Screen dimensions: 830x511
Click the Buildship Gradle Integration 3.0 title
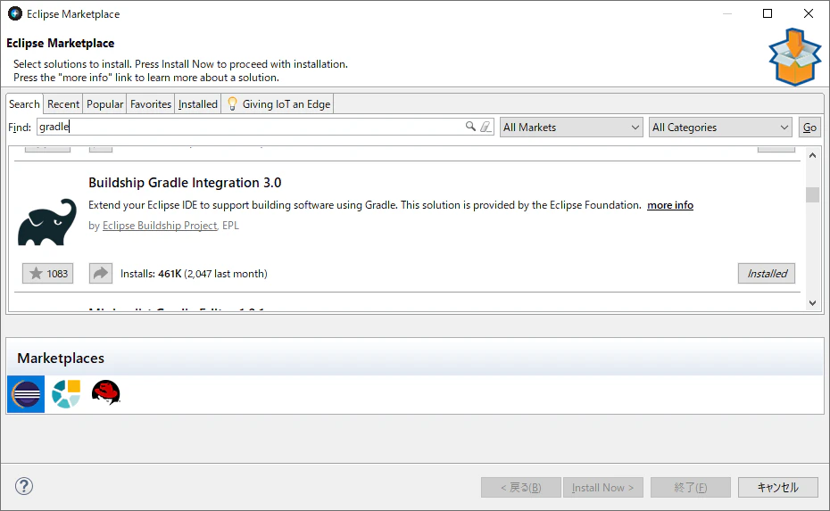point(185,183)
